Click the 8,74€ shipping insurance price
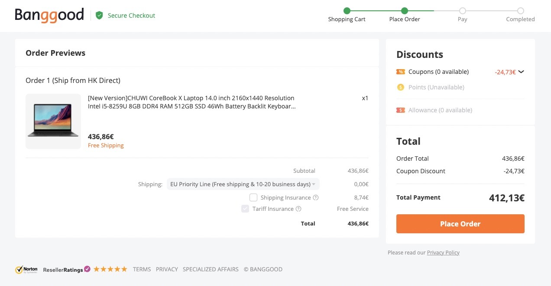This screenshot has height=286, width=551. coord(361,198)
